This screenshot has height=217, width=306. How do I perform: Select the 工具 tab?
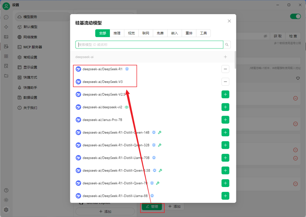click(203, 33)
